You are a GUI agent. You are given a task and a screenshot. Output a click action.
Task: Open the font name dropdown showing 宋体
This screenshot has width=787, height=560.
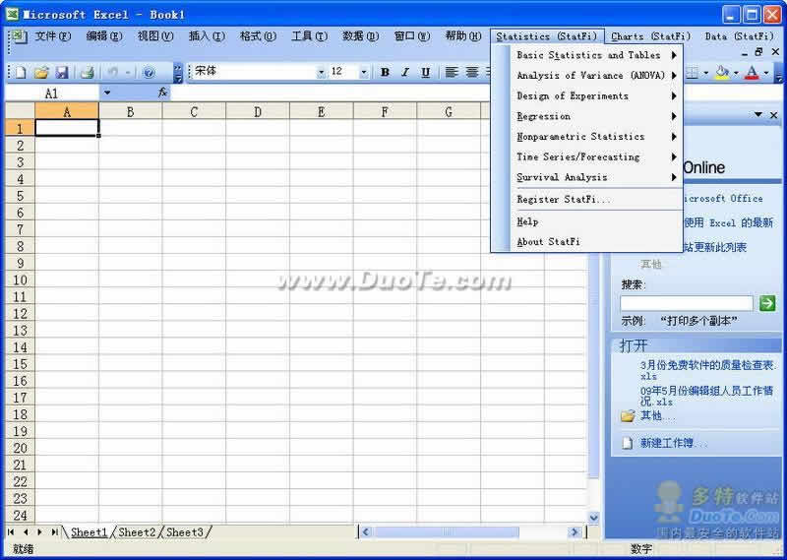click(322, 72)
